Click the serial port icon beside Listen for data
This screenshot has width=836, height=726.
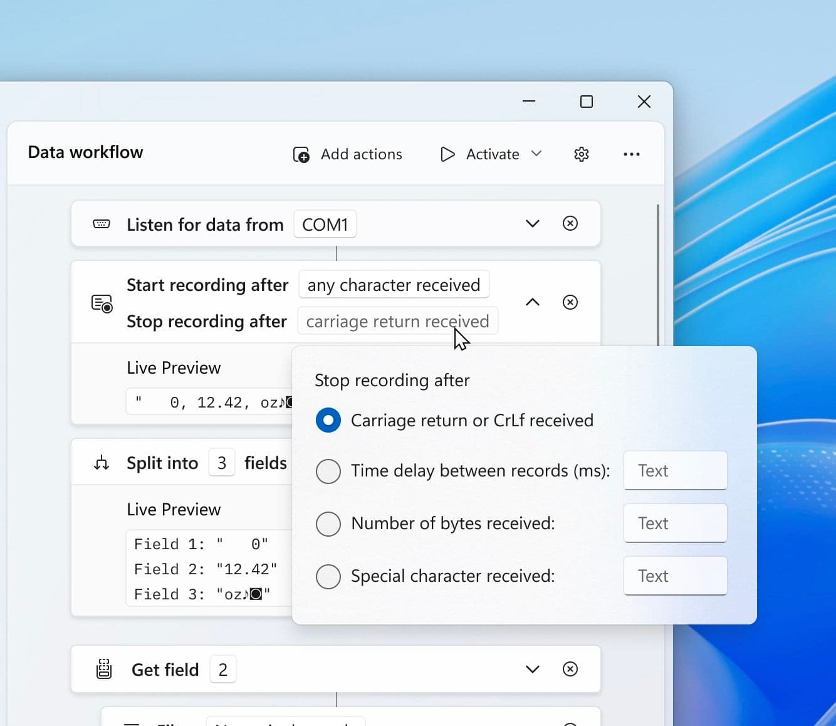click(x=102, y=224)
